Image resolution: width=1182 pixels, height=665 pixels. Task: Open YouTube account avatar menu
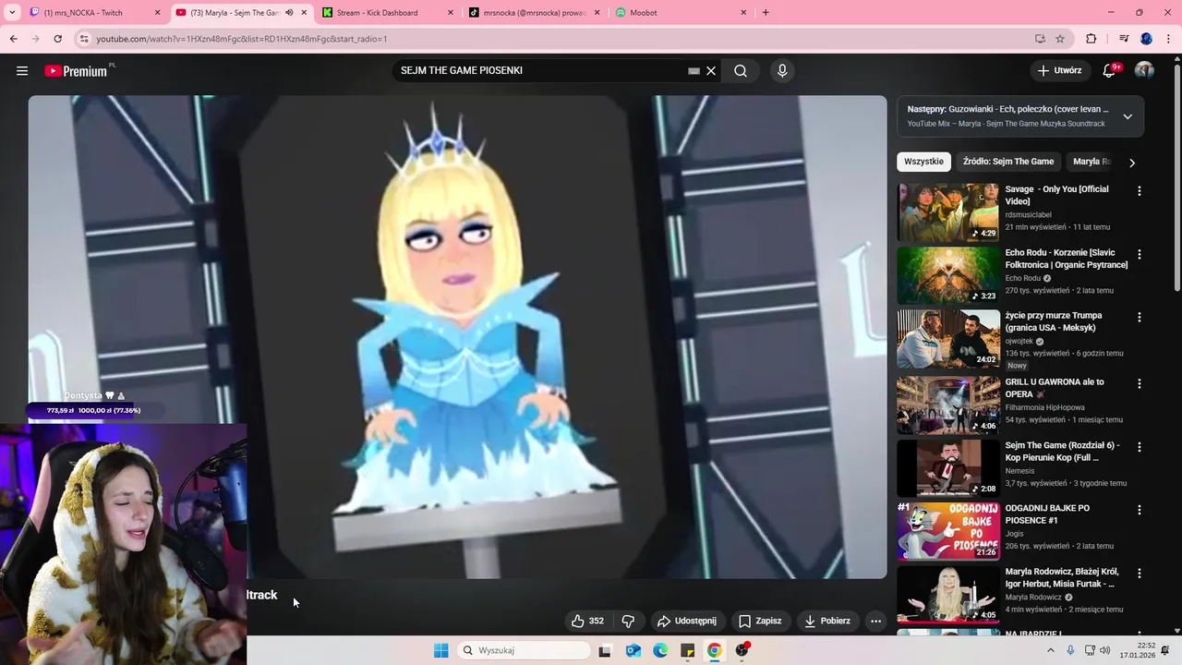(x=1145, y=71)
